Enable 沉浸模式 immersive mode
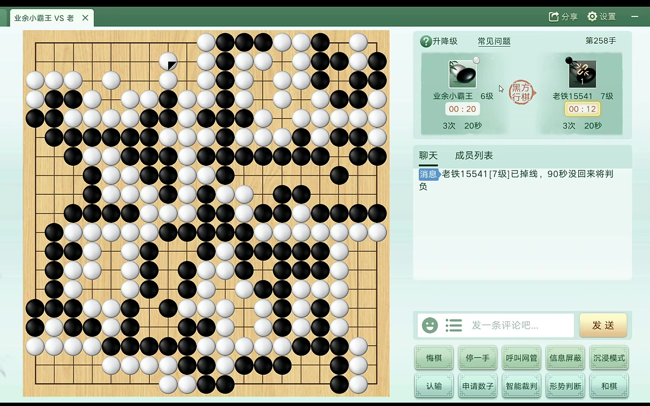 609,358
